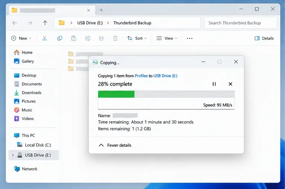Image resolution: width=285 pixels, height=189 pixels.
Task: Select the active File Explorer tab
Action: [x=52, y=10]
